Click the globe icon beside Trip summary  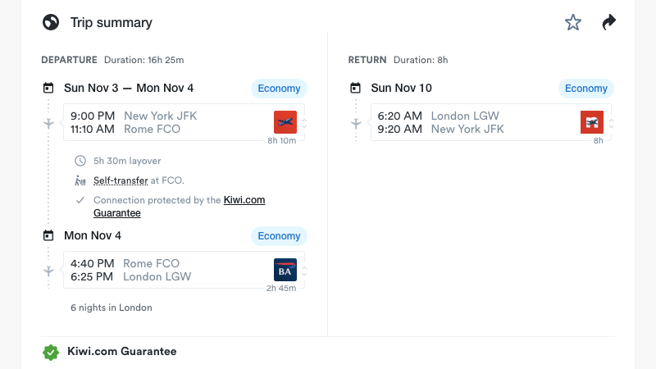click(51, 22)
